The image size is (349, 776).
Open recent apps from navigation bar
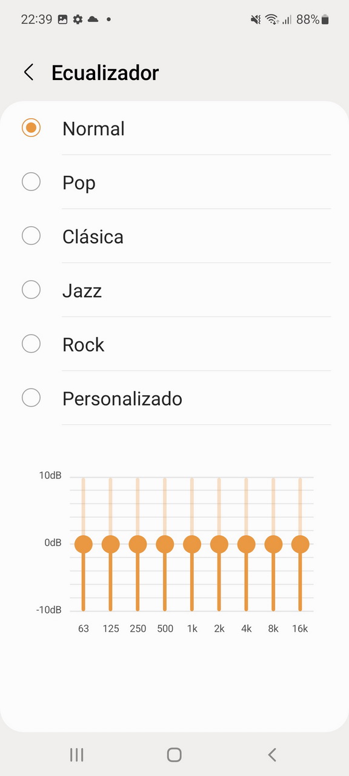pyautogui.click(x=76, y=754)
